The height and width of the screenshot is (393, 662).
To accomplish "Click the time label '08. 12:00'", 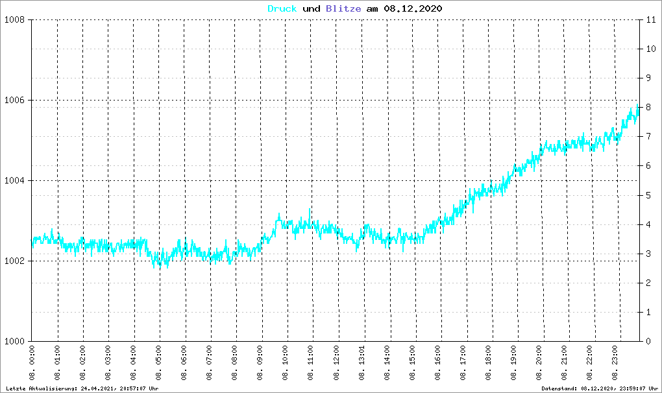I will point(336,363).
